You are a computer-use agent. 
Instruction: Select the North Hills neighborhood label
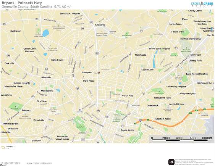[127, 96]
